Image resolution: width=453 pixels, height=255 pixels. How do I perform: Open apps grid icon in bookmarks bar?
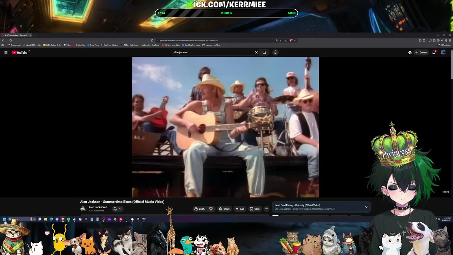[x=3, y=45]
